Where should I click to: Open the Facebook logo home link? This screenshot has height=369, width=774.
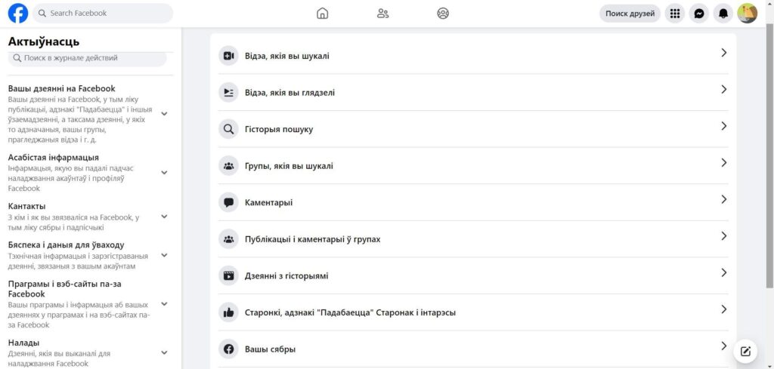[18, 14]
